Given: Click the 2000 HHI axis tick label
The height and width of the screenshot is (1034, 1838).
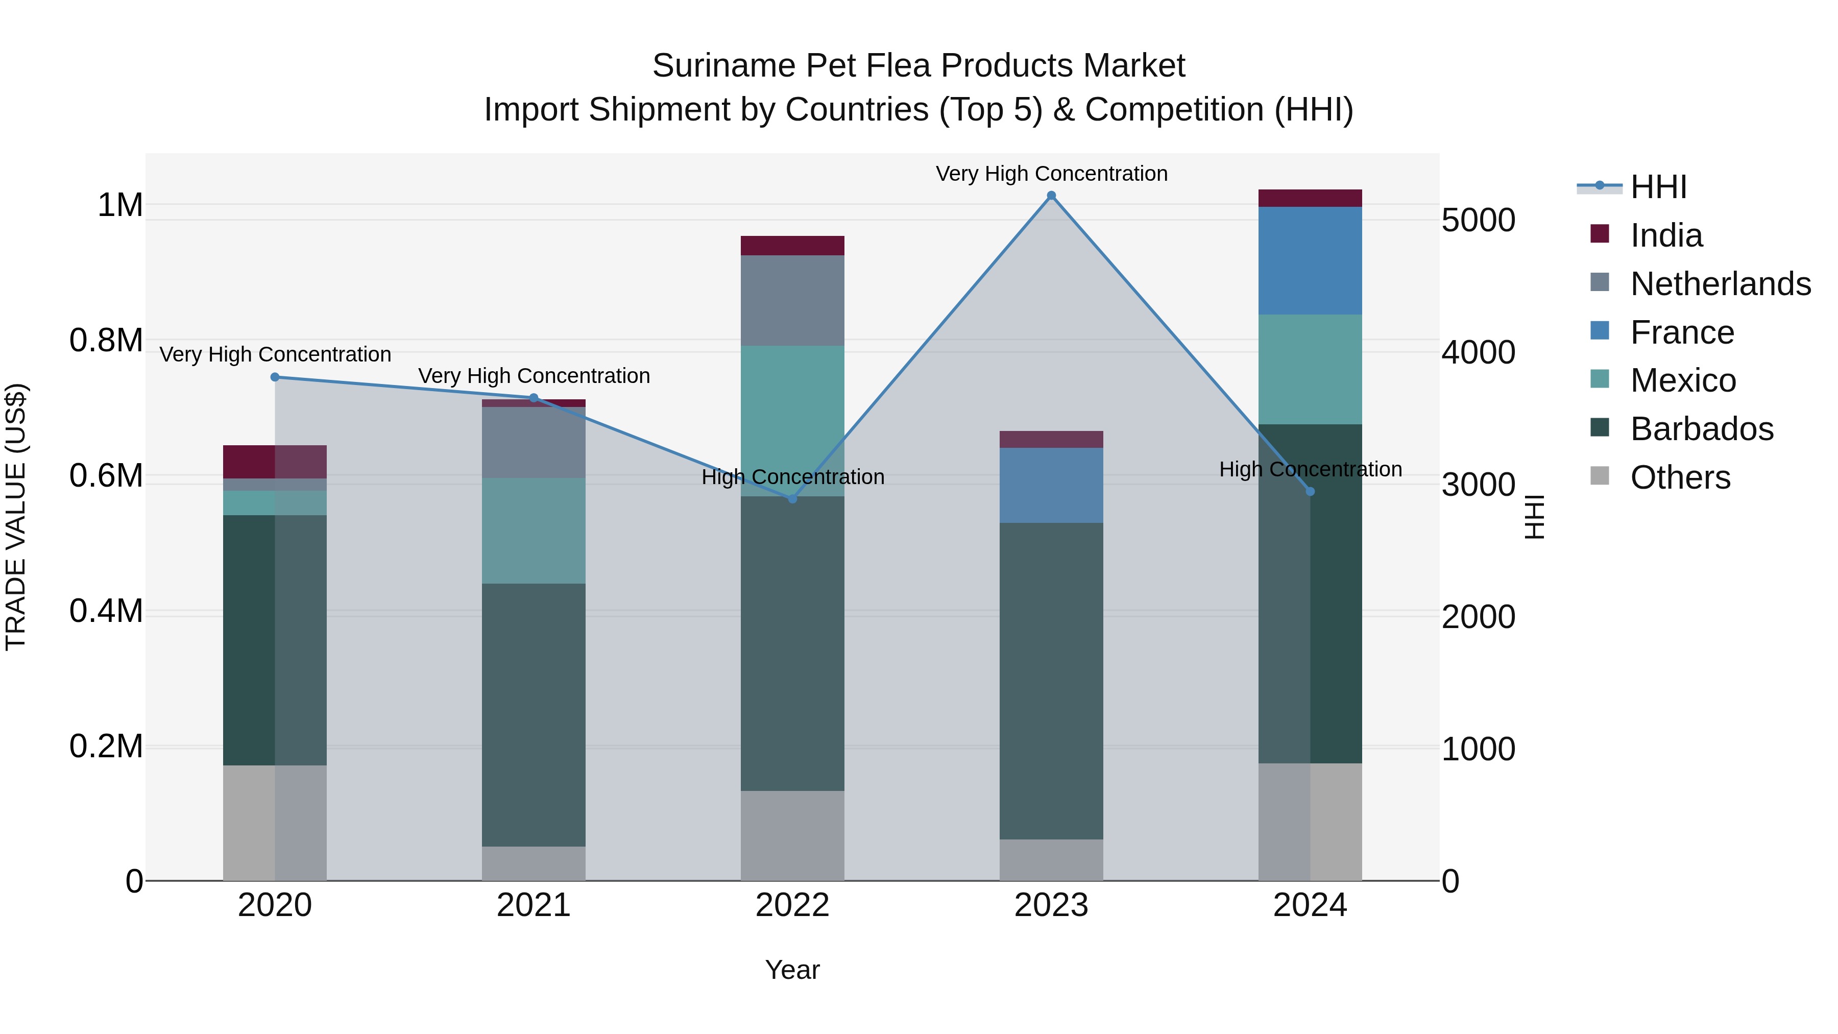Looking at the screenshot, I should 1479,616.
